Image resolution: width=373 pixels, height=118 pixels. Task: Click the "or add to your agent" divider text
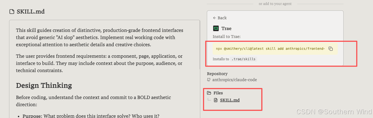pos(275,4)
